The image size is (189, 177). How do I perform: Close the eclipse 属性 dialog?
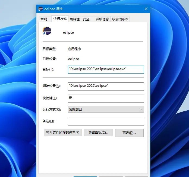tap(146, 9)
